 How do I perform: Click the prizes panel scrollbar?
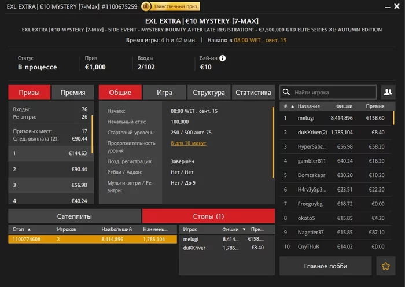click(92, 134)
